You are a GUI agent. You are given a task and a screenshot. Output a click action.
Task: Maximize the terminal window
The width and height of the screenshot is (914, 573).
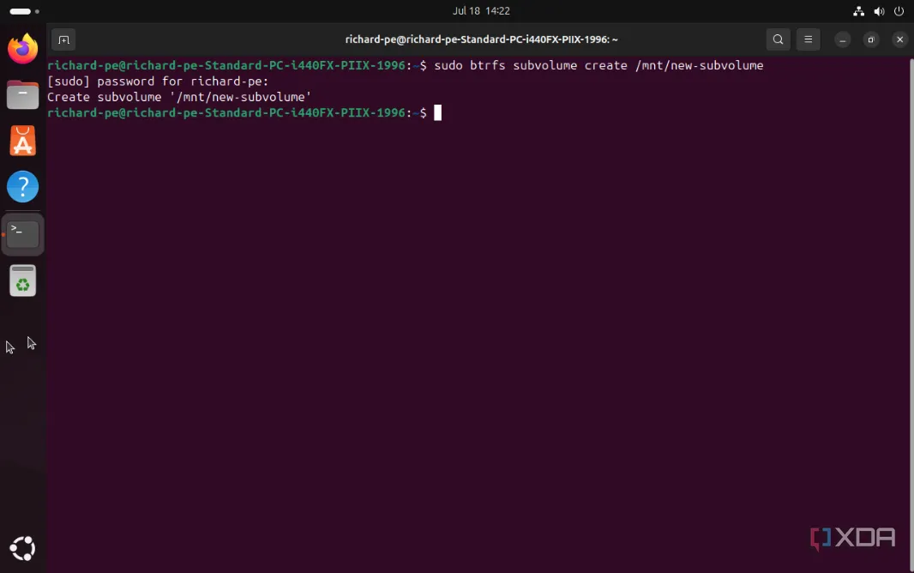click(871, 39)
